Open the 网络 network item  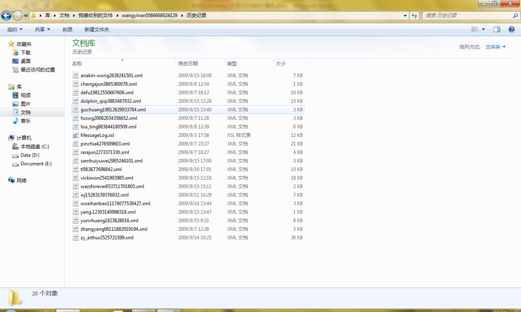pyautogui.click(x=21, y=180)
